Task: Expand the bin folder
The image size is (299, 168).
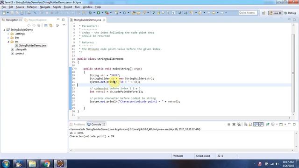Action: (8, 38)
